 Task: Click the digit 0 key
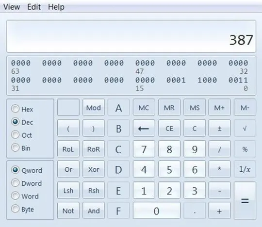point(157,211)
